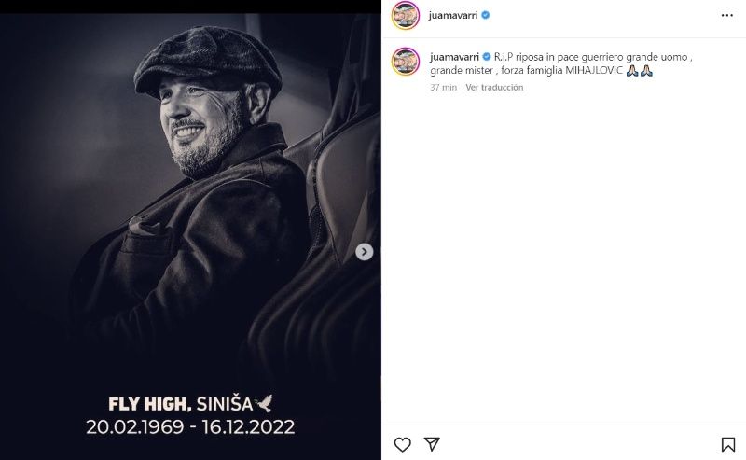This screenshot has height=460, width=746.
Task: Click the dates '20.02.1969 - 16.12.2022'
Action: 190,427
